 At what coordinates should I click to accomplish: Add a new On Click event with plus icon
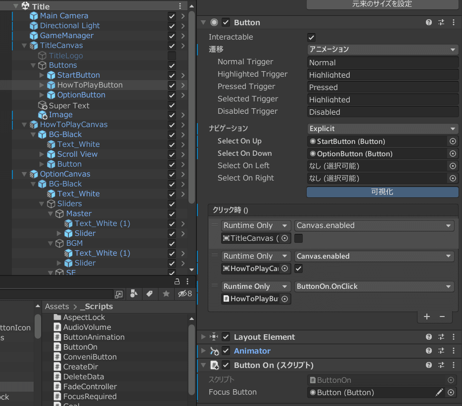coord(427,316)
